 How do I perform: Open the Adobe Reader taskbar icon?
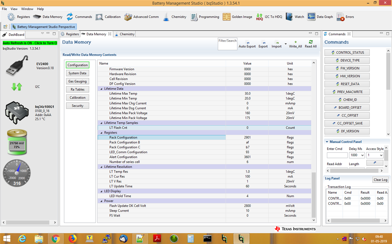pos(157,239)
